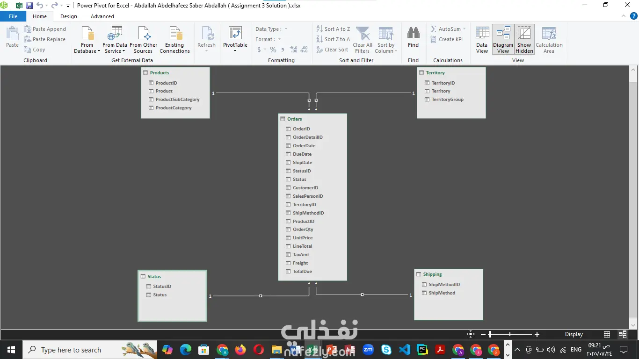Open Find with the binoculars icon
The image size is (639, 359).
coord(413,37)
